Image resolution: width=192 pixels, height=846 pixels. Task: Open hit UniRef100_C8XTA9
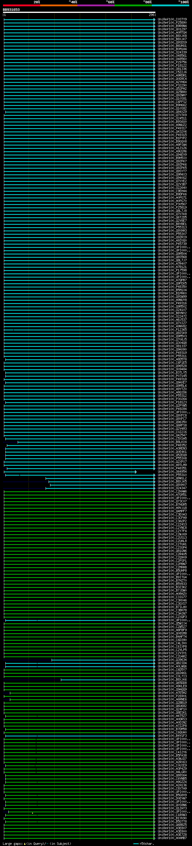[172, 788]
